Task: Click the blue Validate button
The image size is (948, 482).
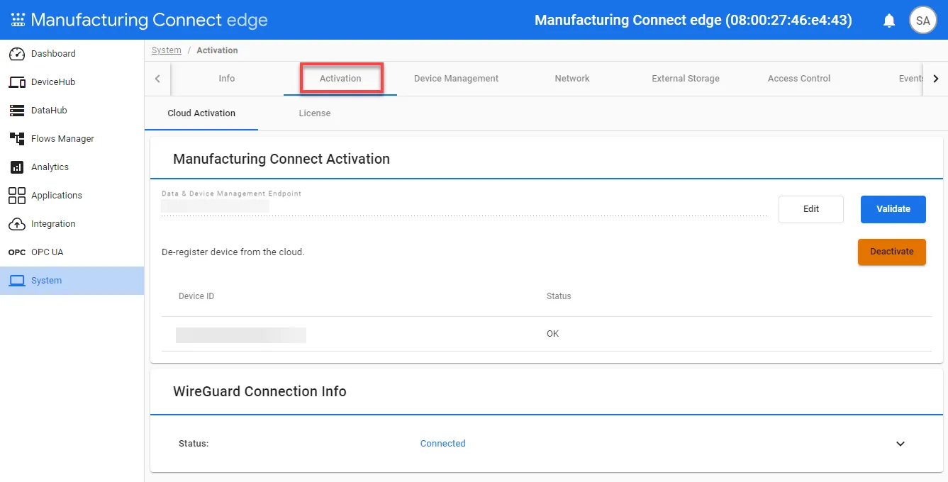Action: (893, 209)
